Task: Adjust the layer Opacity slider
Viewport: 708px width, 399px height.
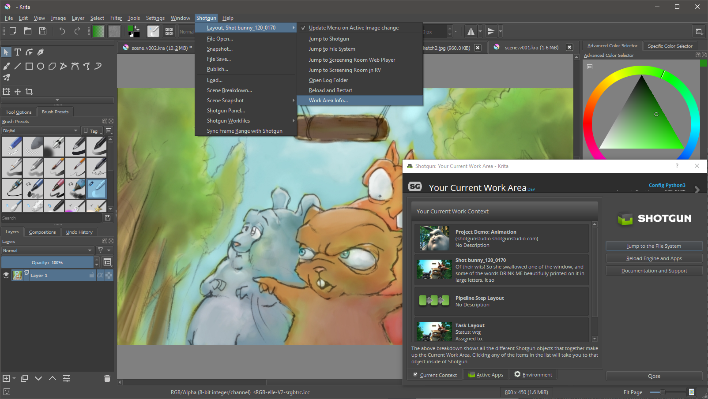Action: (x=47, y=262)
